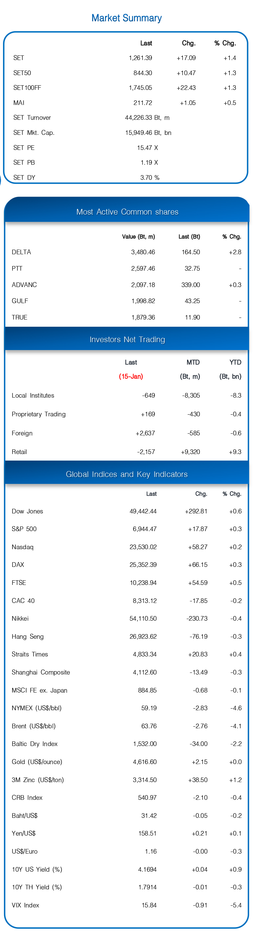This screenshot has height=931, width=259.
Task: Select the Investors Net Trading header
Action: (x=127, y=340)
